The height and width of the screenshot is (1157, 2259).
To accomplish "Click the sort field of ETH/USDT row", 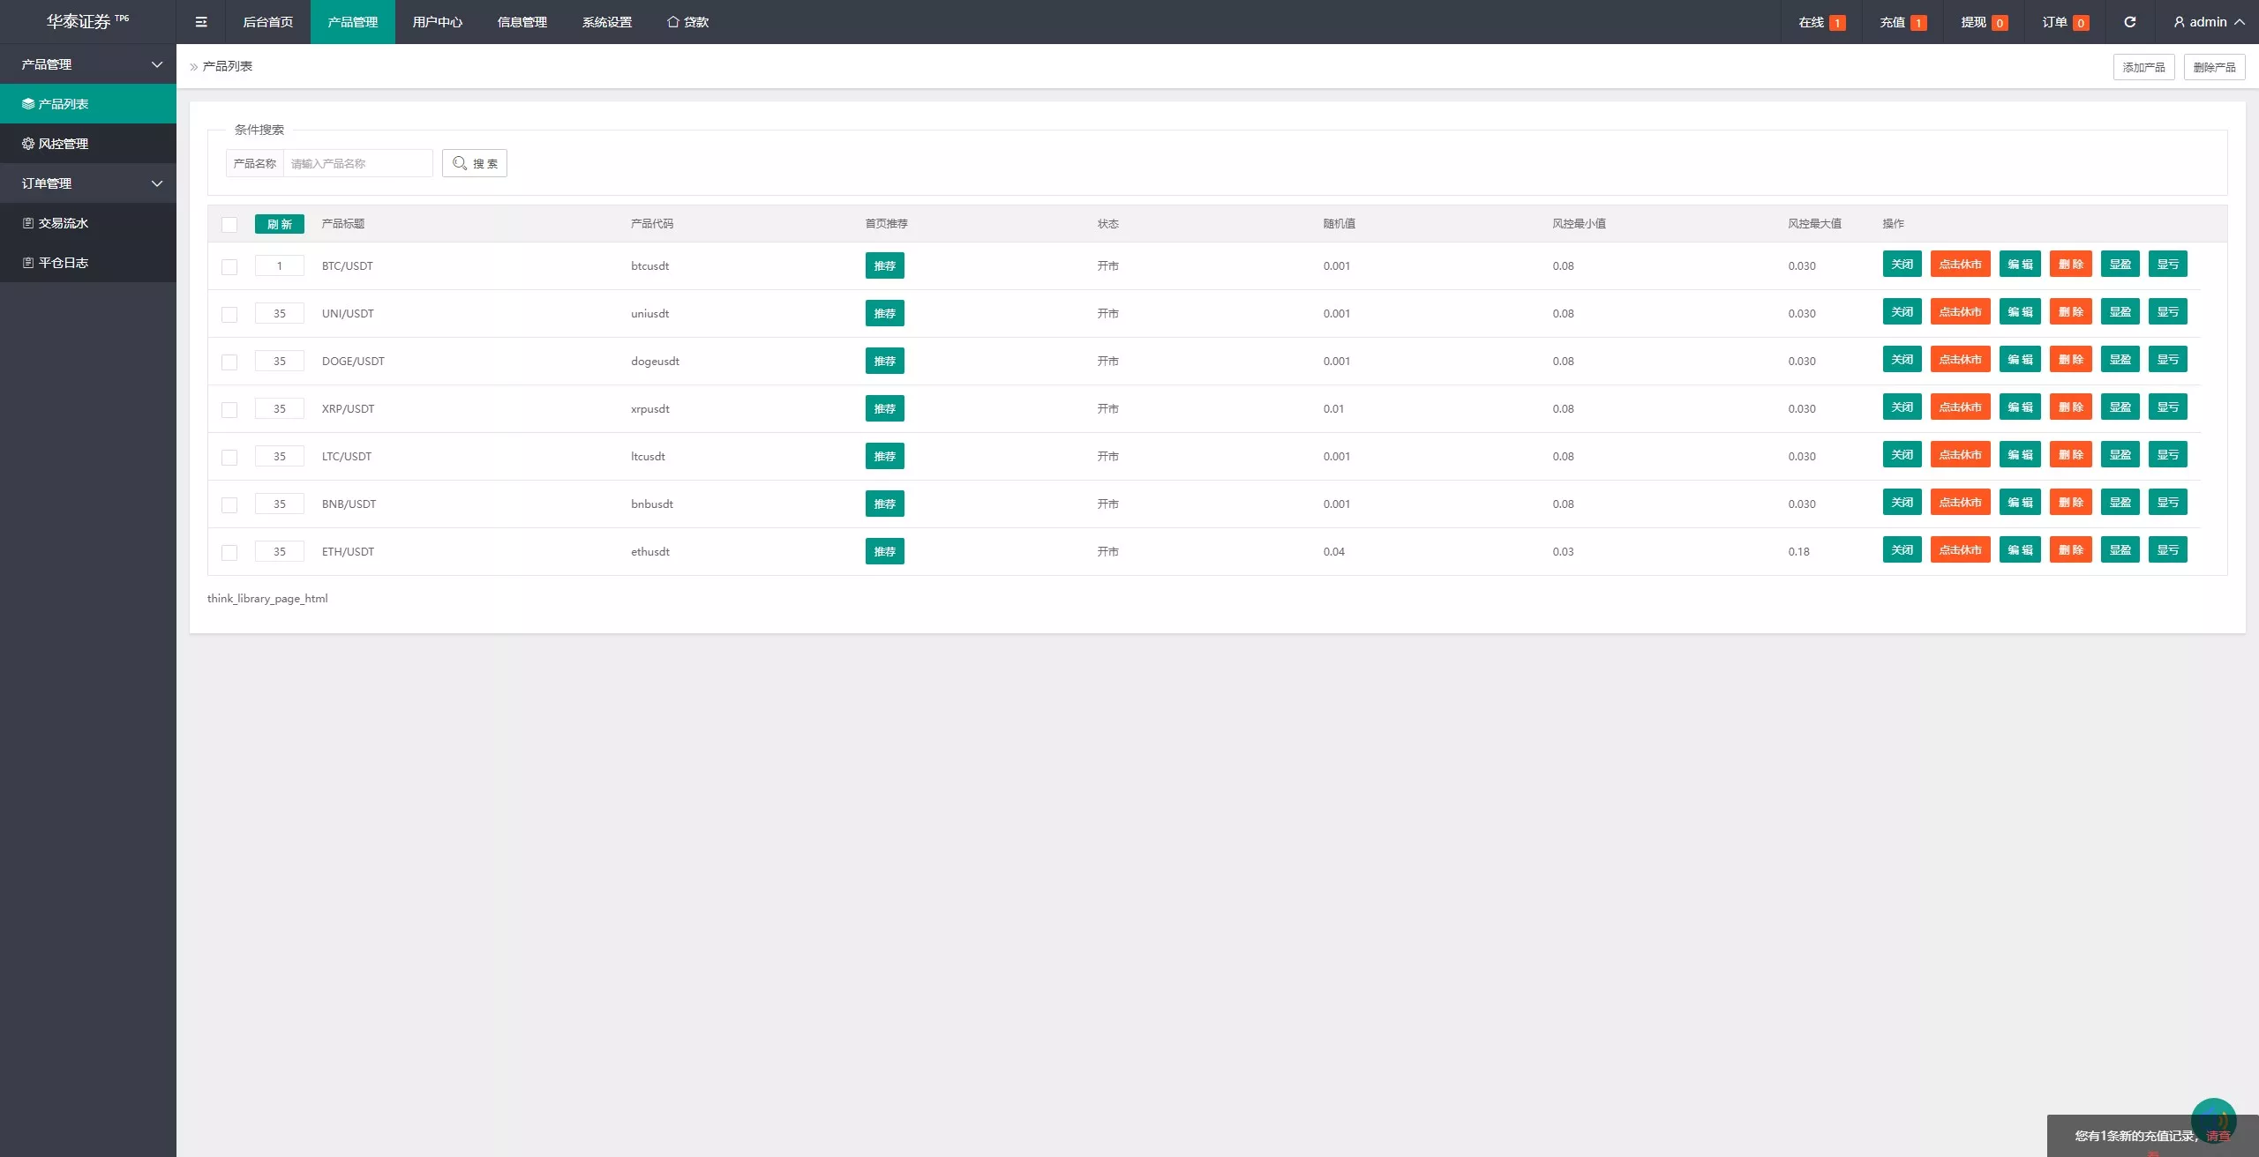I will click(x=280, y=551).
